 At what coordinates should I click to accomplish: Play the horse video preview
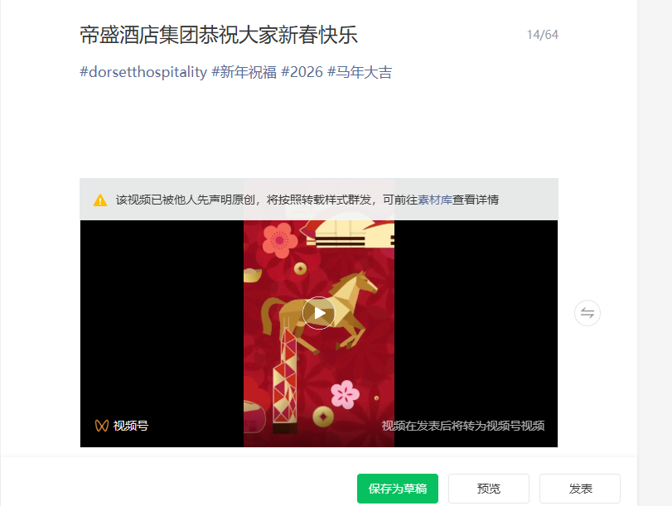pos(319,313)
